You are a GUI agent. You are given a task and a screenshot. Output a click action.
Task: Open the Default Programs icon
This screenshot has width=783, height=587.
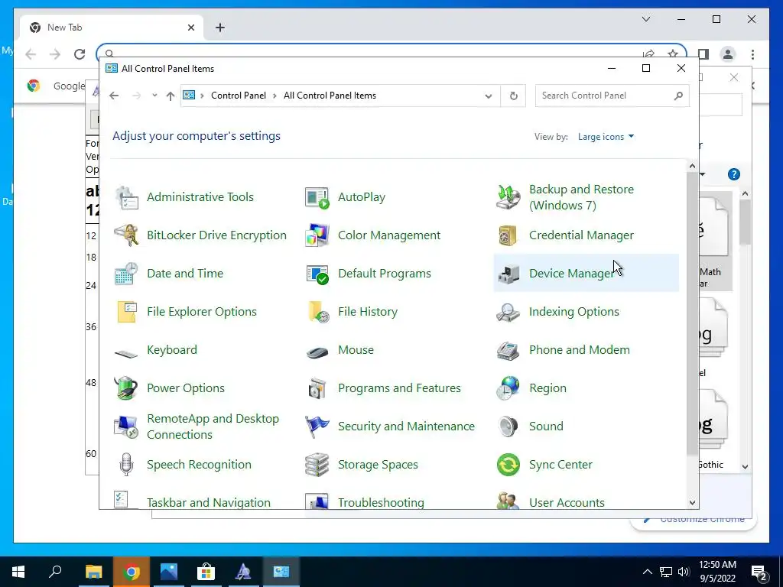[x=317, y=274]
